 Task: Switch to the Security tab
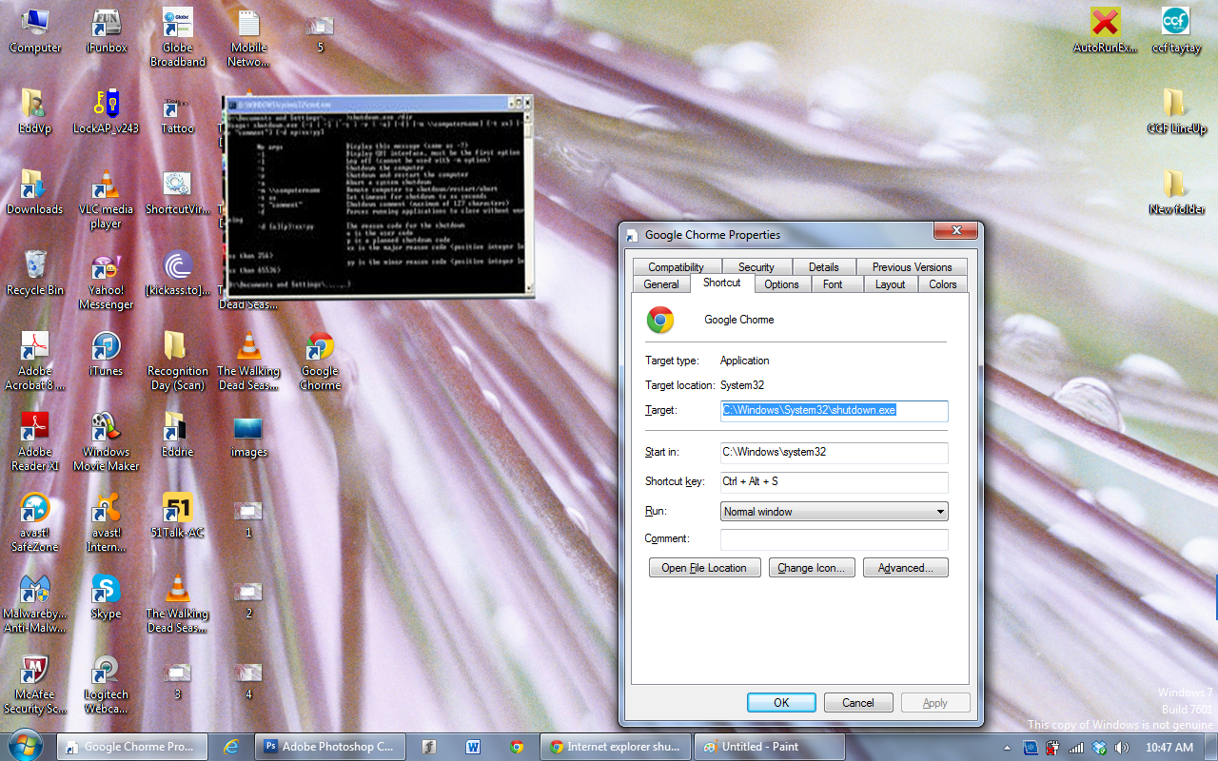(x=756, y=267)
